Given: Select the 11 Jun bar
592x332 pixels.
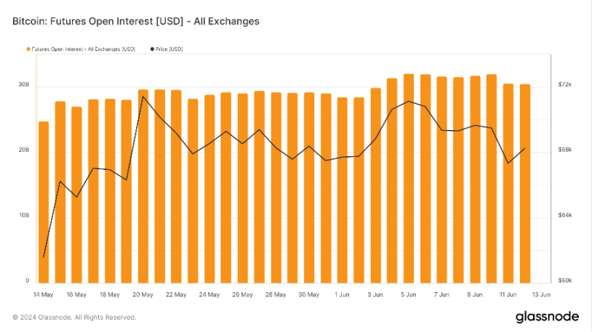Looking at the screenshot, I should 508,183.
